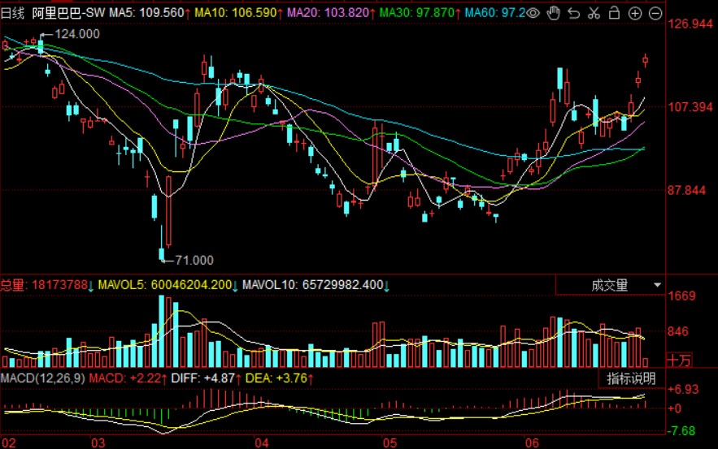Toggle the padlock lock icon
The image size is (718, 449).
pyautogui.click(x=615, y=13)
